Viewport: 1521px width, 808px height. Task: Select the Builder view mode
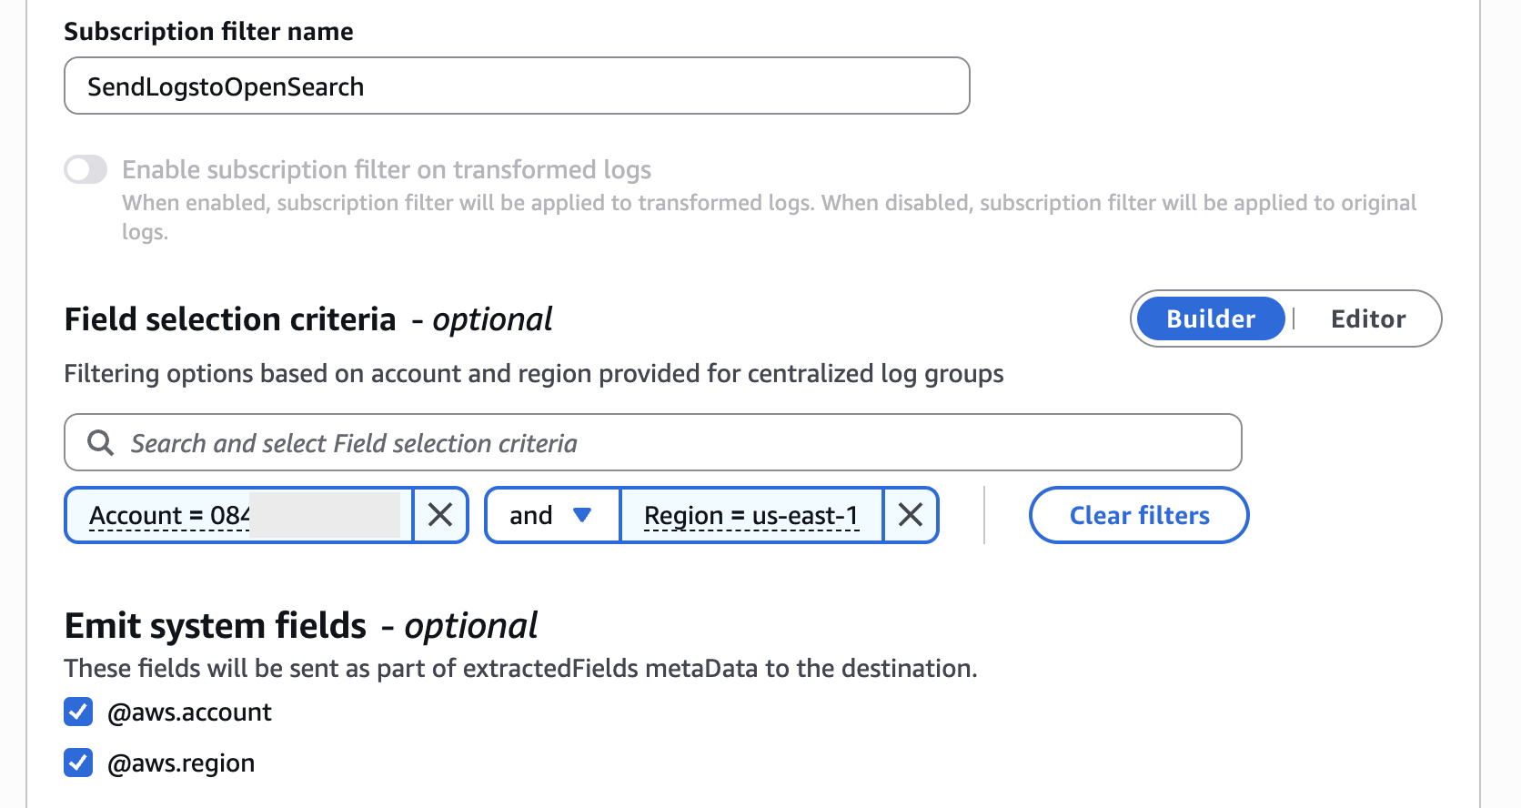point(1209,318)
